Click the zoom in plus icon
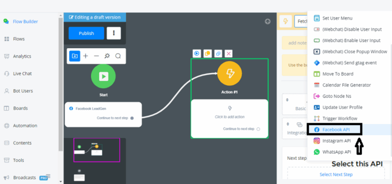Viewport: 392px width, 184px height. click(85, 56)
